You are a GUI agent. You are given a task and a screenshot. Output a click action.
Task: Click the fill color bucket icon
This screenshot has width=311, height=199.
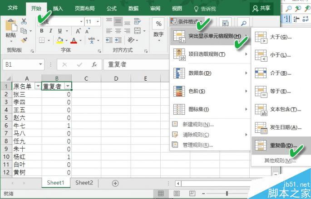[59, 40]
